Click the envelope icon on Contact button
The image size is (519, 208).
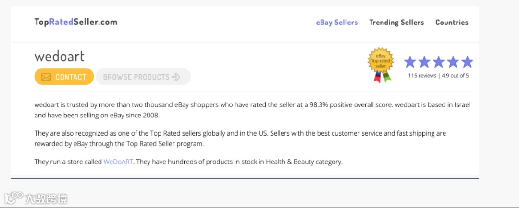[46, 77]
